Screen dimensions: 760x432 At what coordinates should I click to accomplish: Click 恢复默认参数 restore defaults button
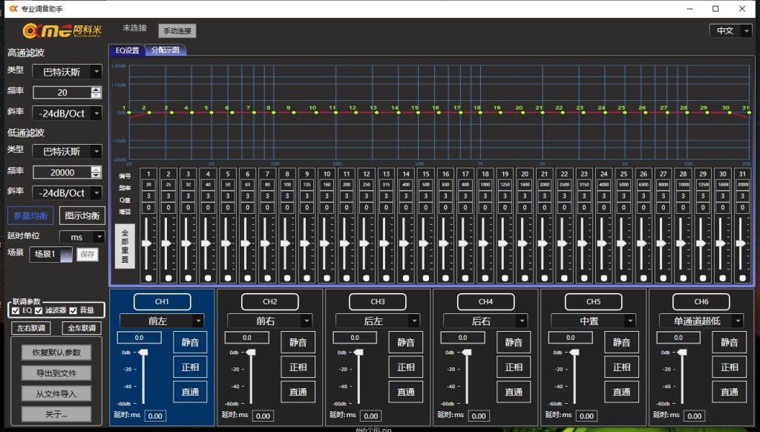coord(56,353)
